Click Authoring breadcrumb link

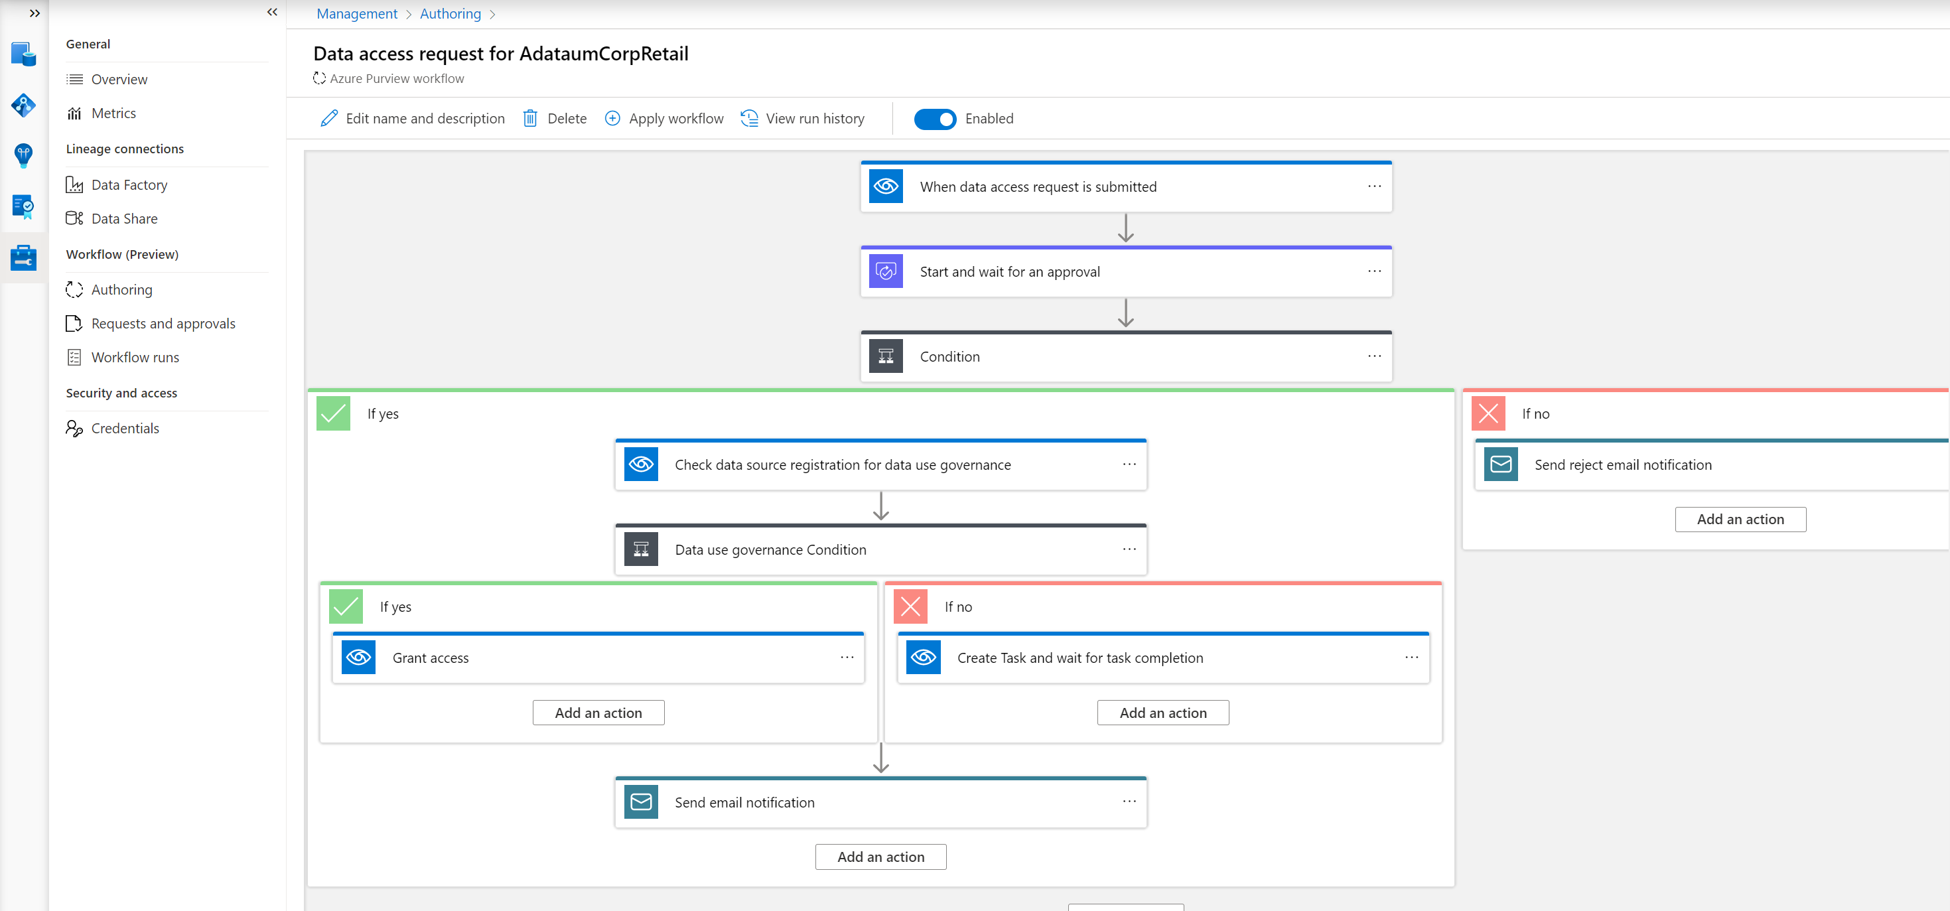[x=450, y=14]
